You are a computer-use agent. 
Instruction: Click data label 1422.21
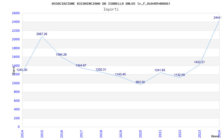[x=199, y=62]
